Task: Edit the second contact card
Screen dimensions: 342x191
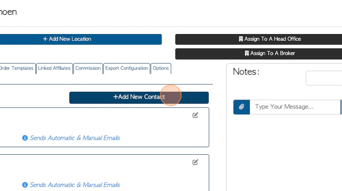Action: point(195,162)
